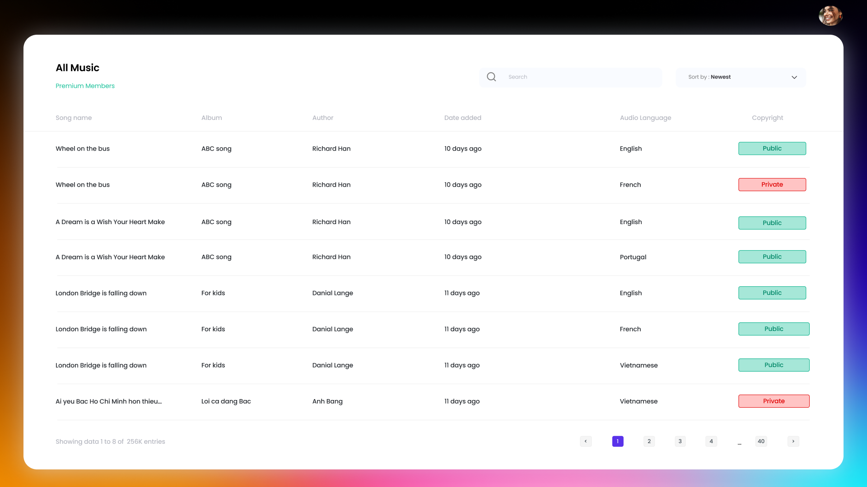
Task: Click the Audio Language column header
Action: pyautogui.click(x=645, y=118)
